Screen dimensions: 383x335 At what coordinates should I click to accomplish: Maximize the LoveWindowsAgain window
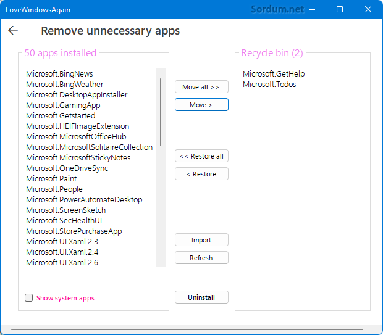point(340,9)
